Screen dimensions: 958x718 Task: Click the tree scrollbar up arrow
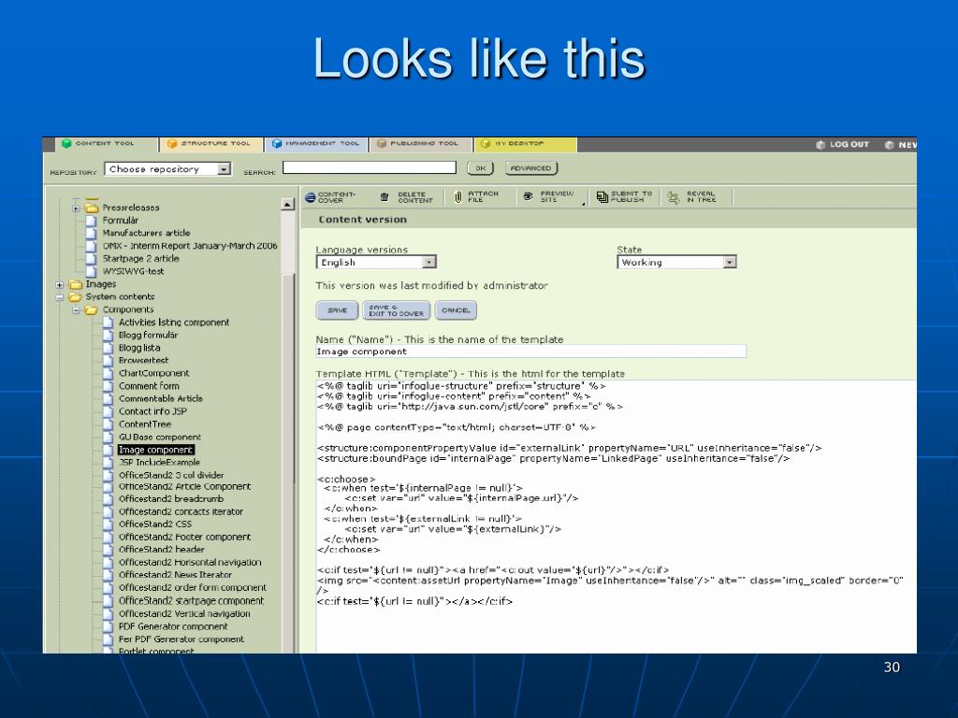click(288, 205)
